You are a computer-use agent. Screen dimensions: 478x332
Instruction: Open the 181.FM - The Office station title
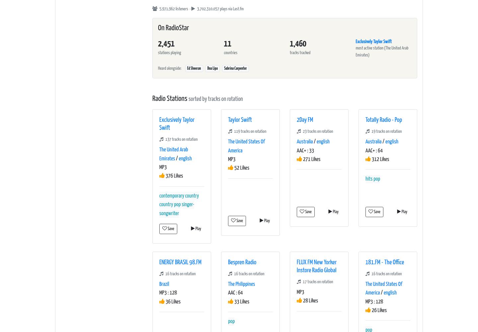385,262
